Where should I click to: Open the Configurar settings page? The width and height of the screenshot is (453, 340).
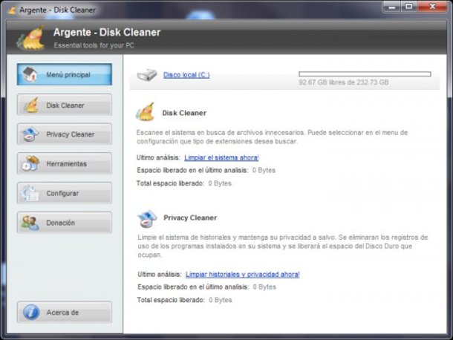65,193
